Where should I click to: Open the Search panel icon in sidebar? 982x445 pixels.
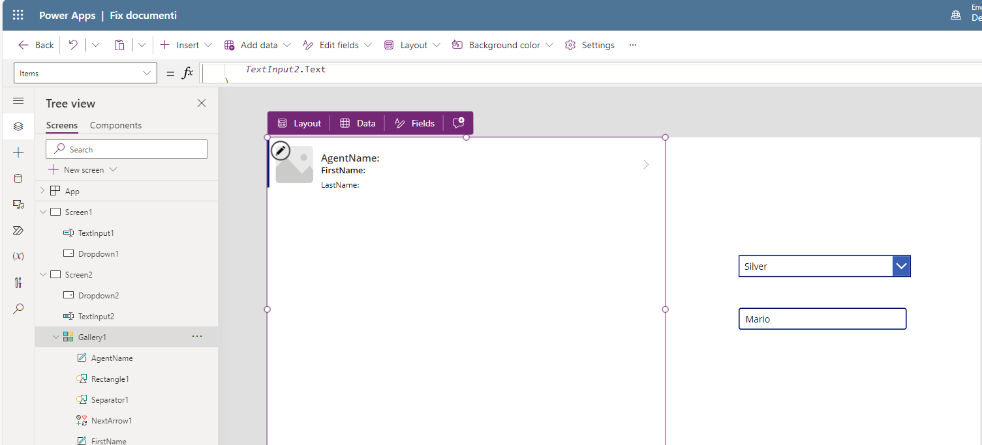coord(18,308)
